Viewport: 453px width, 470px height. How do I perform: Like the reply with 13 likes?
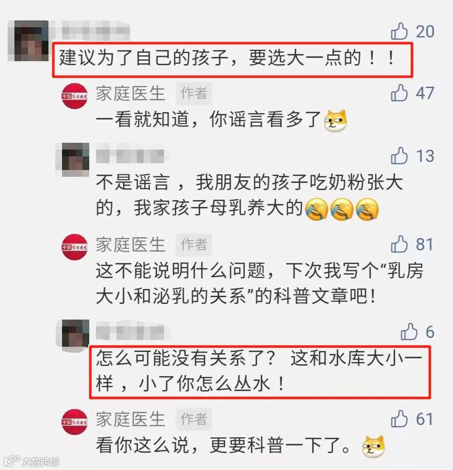pos(399,156)
